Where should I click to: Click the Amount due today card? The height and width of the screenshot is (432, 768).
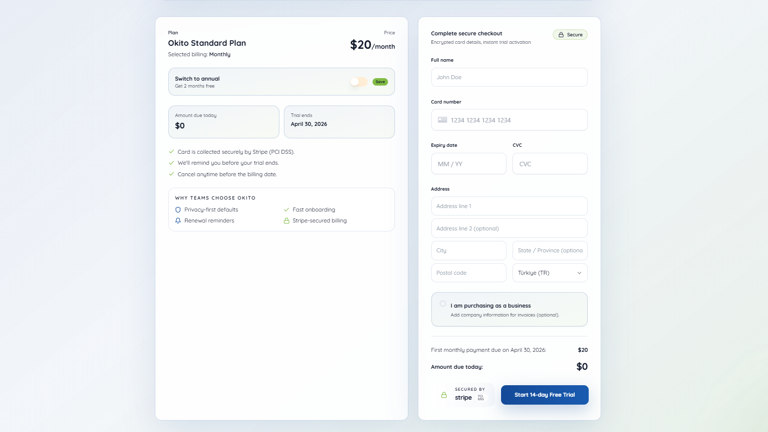pos(224,122)
